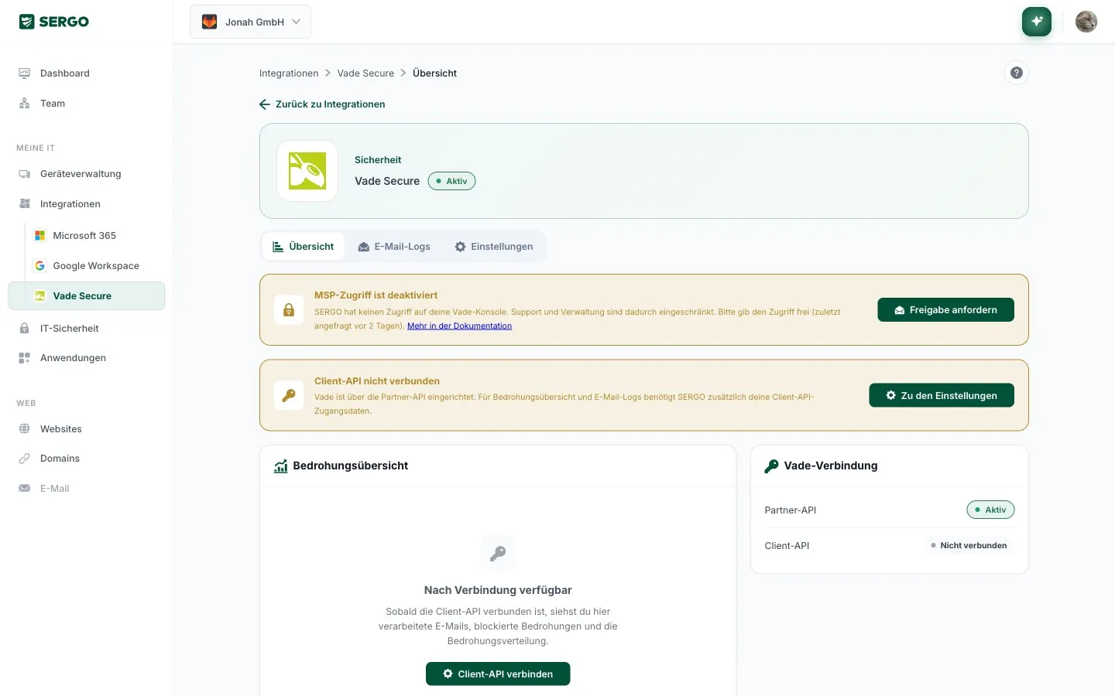This screenshot has height=696, width=1115.
Task: Click the Aktiv badge next to Vade Secure
Action: click(452, 181)
